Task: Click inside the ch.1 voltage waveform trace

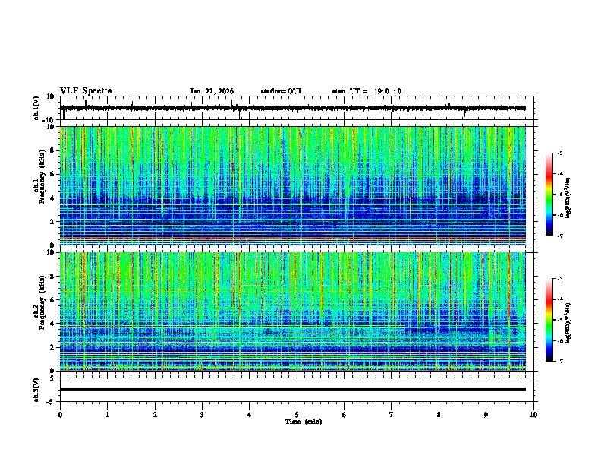Action: 293,108
